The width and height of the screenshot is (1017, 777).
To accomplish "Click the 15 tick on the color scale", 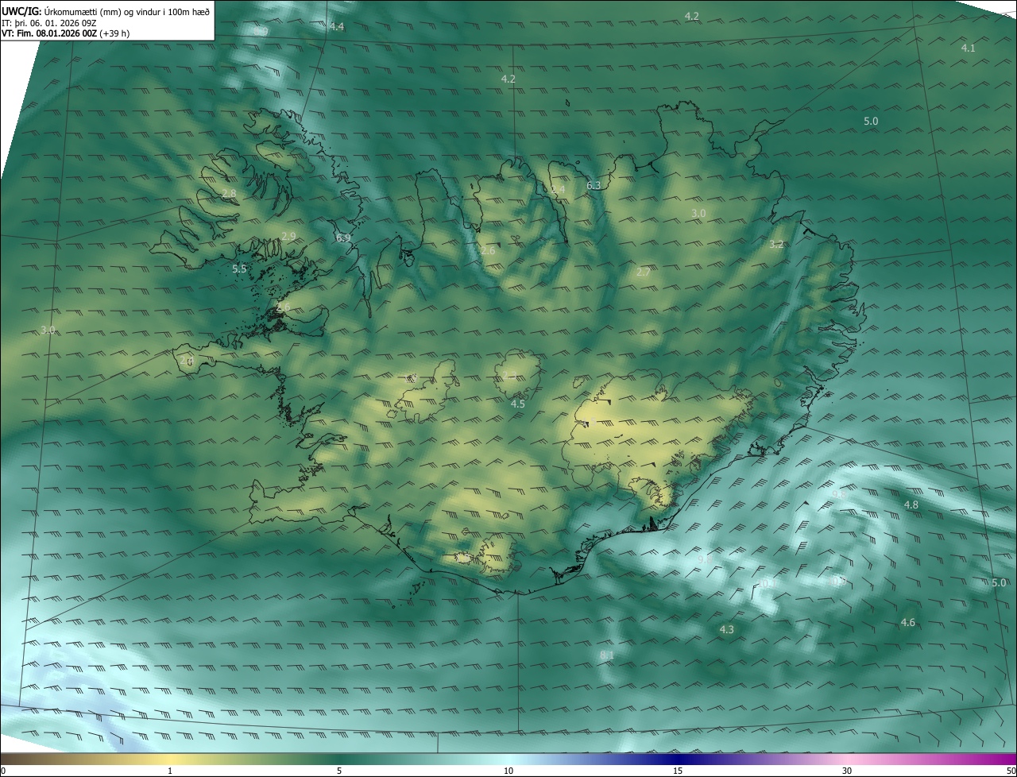I will tap(678, 771).
